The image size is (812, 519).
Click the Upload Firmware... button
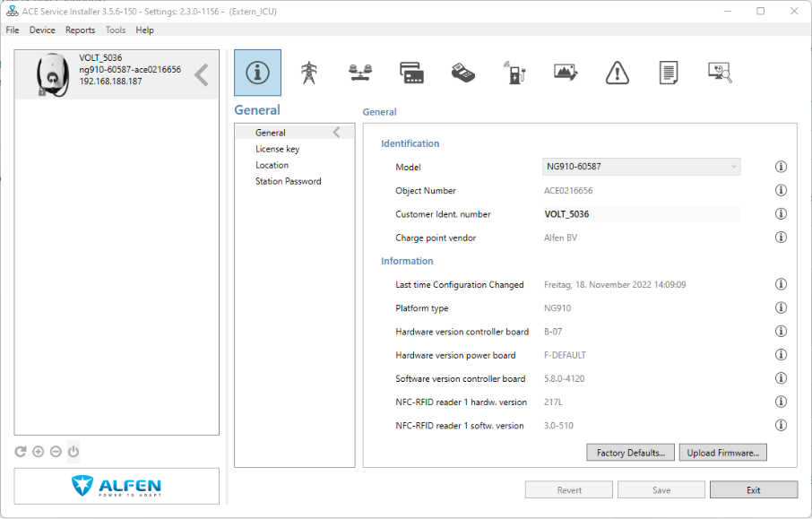pyautogui.click(x=723, y=453)
